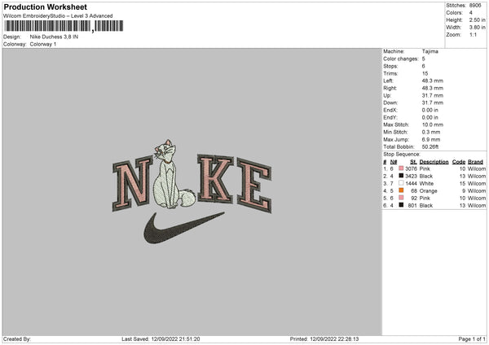Click the Total Bobbin value '50.26ft'

tap(430, 146)
